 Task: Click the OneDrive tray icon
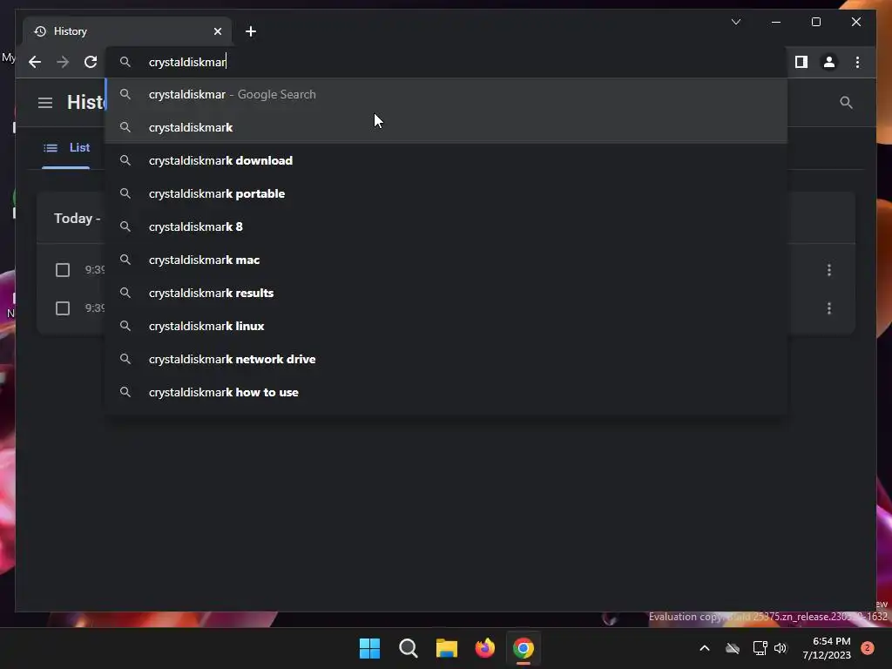click(x=732, y=648)
